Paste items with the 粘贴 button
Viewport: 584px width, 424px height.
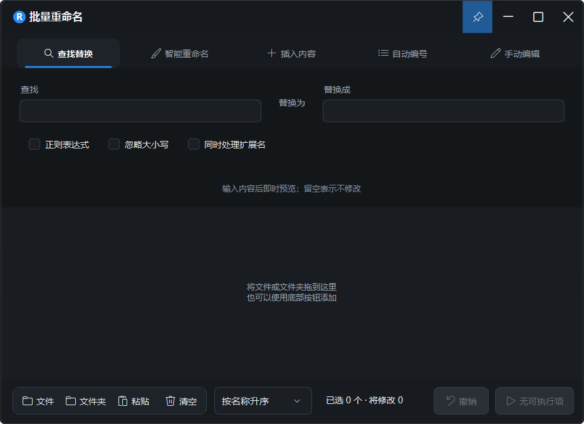coord(133,401)
